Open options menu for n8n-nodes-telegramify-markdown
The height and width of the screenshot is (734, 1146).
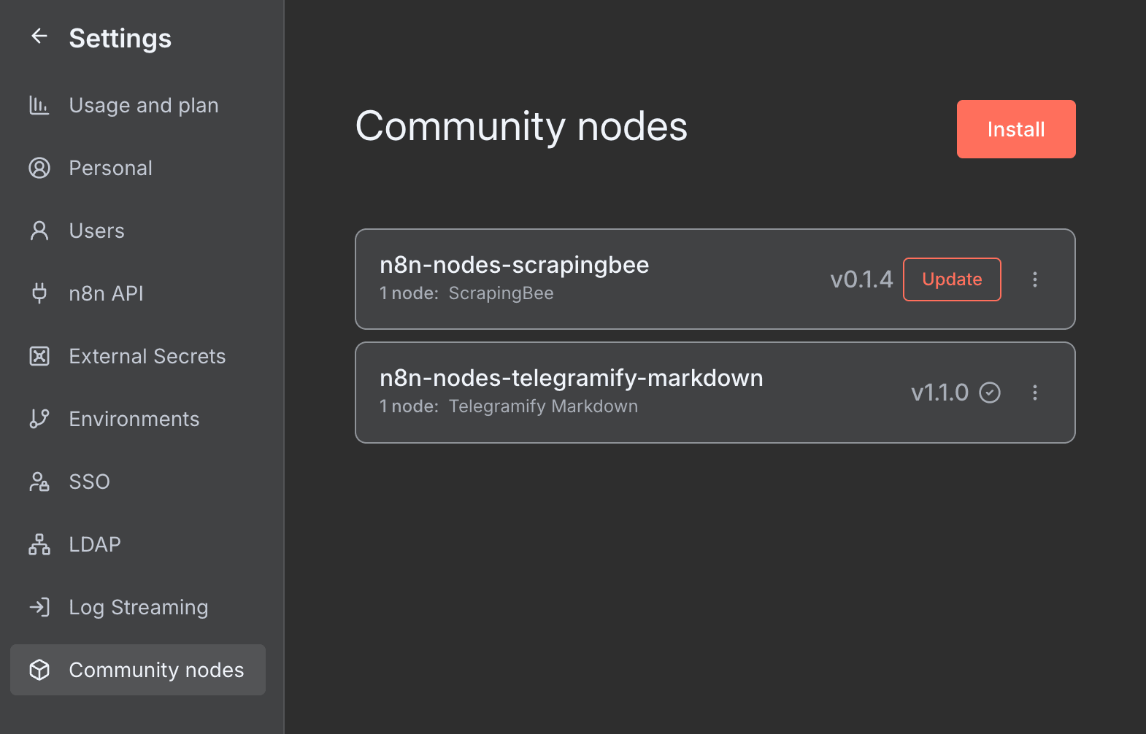(1034, 393)
